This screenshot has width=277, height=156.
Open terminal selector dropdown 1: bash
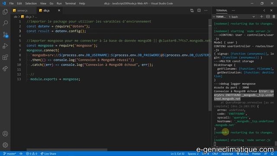click(242, 17)
